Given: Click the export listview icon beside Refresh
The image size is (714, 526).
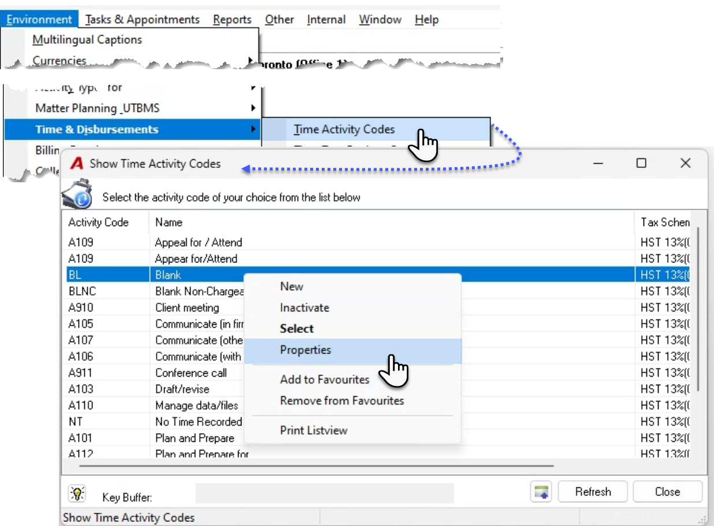Looking at the screenshot, I should (541, 492).
